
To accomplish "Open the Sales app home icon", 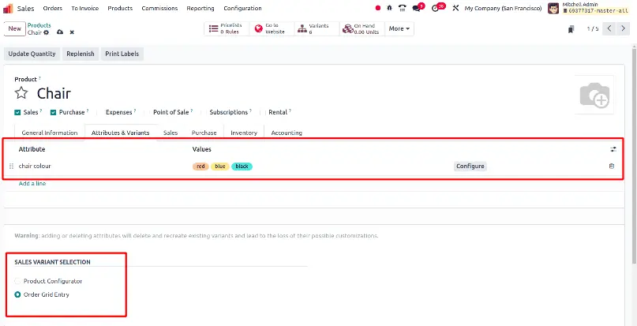I will pos(8,8).
